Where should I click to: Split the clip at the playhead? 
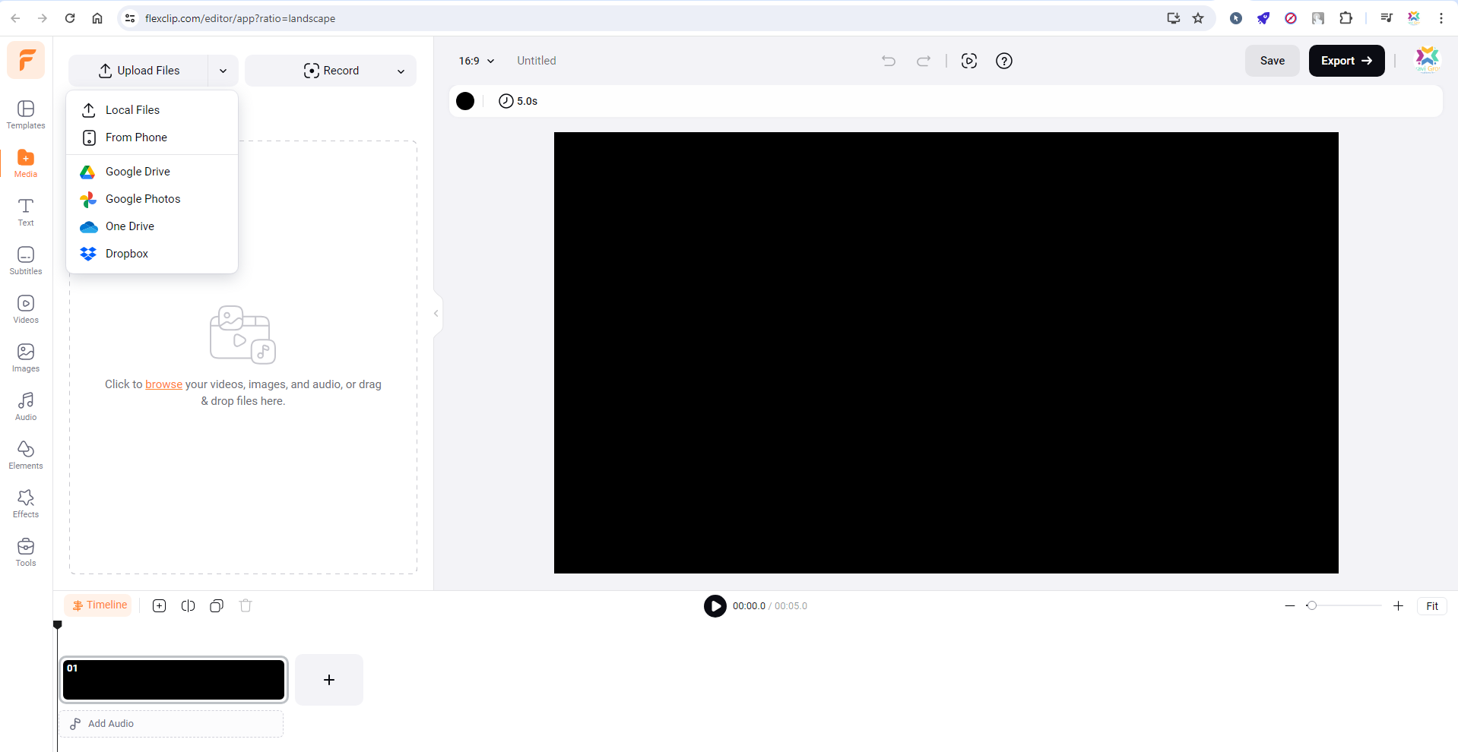click(x=188, y=605)
